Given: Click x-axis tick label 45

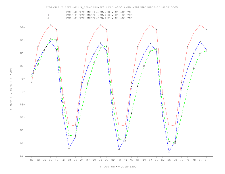Looking at the screenshot, I should (x=125, y=160).
